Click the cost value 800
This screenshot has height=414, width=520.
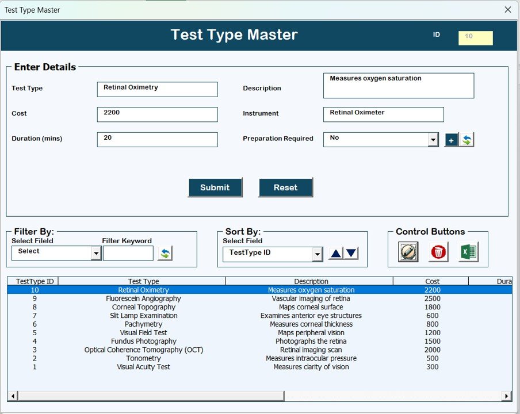point(432,324)
